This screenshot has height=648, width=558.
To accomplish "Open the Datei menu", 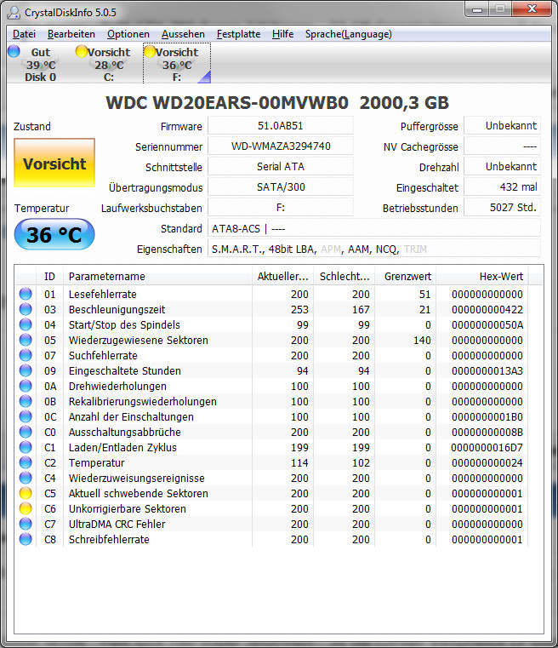I will pos(24,34).
